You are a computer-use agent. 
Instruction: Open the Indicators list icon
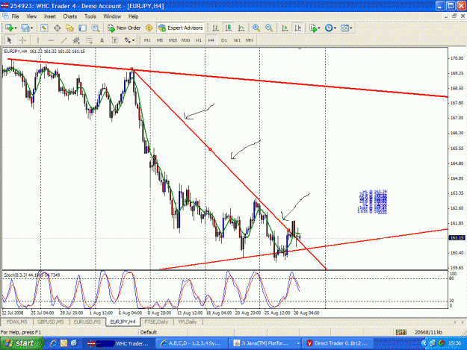pos(312,28)
